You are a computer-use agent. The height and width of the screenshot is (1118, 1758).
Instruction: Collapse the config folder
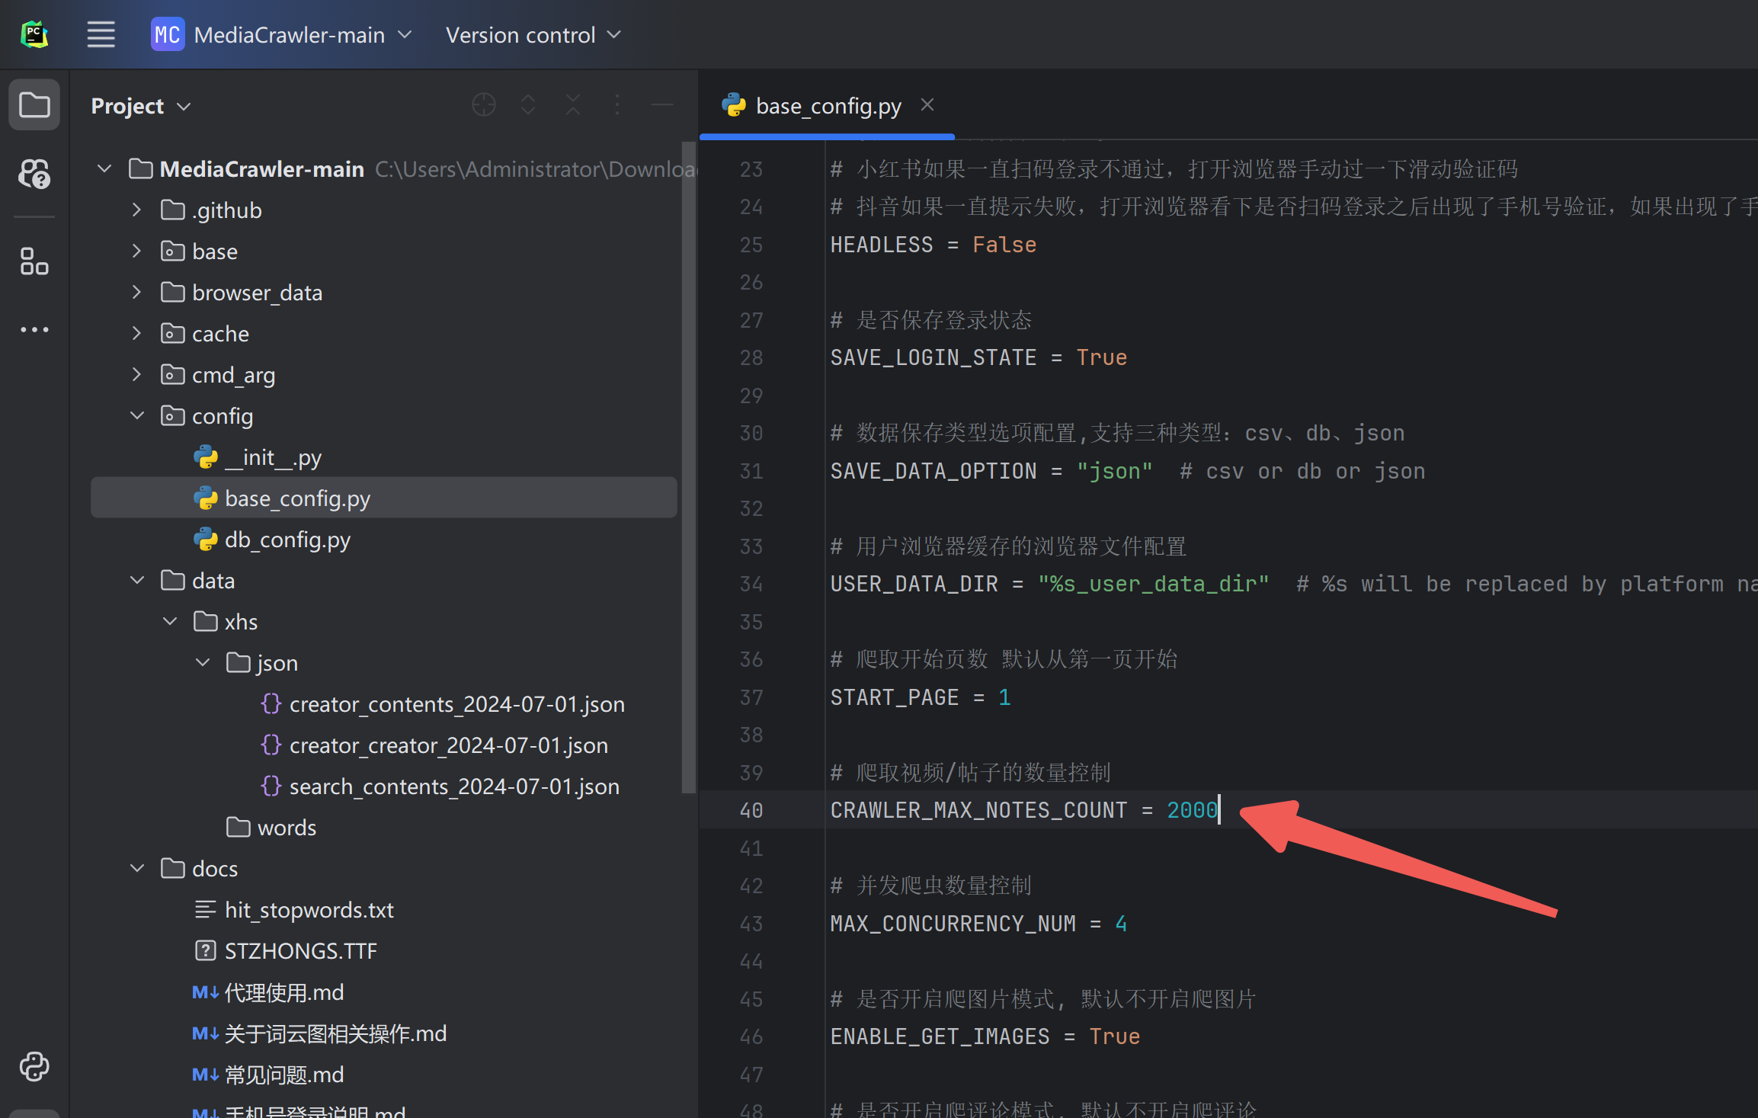pos(137,415)
